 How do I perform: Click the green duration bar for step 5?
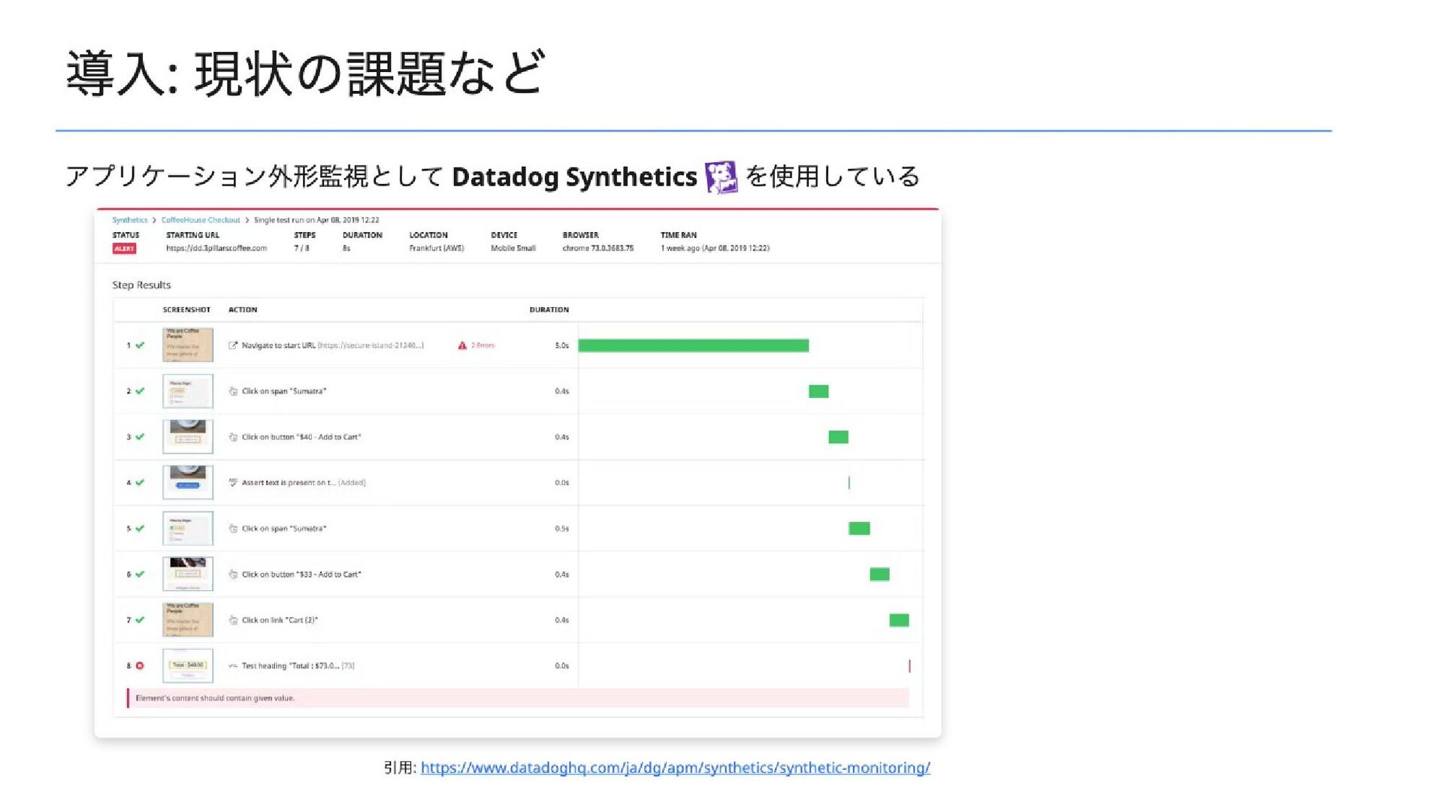point(859,529)
